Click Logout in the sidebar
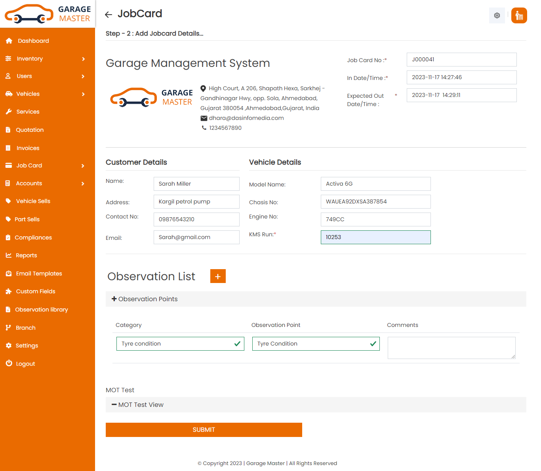The height and width of the screenshot is (471, 541). [25, 364]
